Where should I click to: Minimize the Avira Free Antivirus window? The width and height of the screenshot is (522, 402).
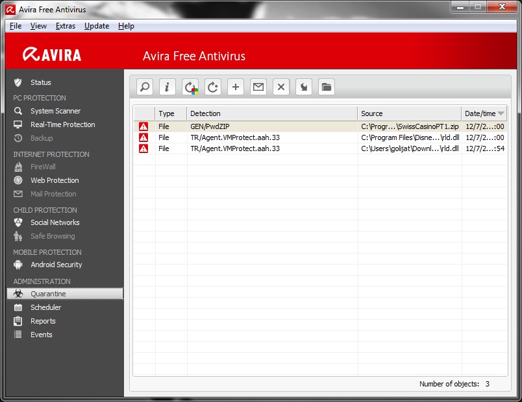460,6
